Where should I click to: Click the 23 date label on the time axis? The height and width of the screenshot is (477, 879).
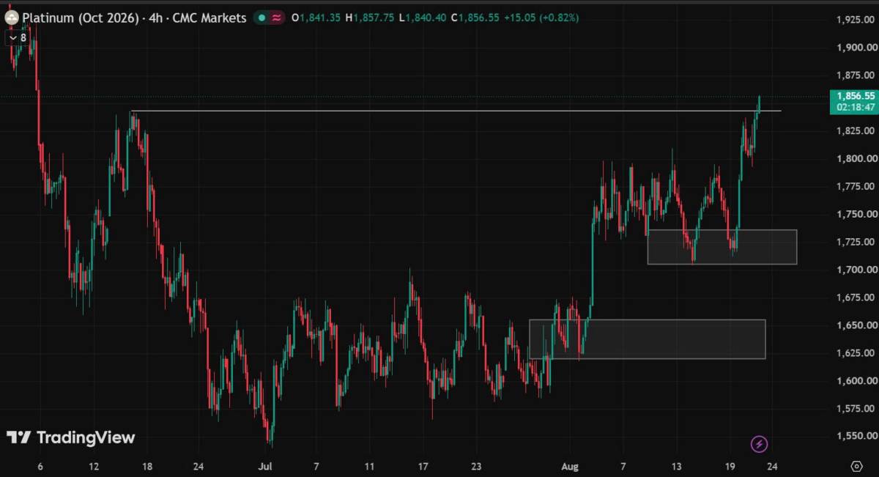click(477, 466)
